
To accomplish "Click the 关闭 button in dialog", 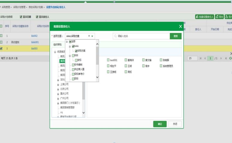I will point(175,124).
